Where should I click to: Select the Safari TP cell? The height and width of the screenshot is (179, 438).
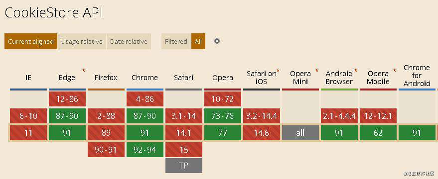pyautogui.click(x=184, y=166)
